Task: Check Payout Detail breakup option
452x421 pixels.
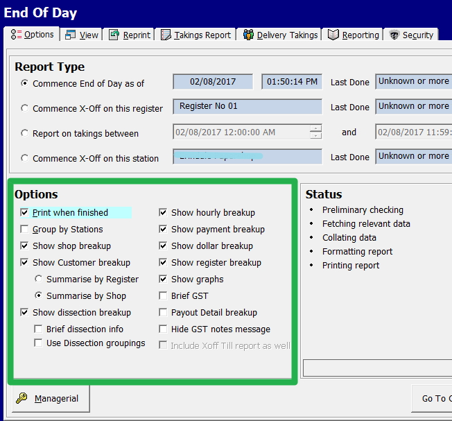Action: pyautogui.click(x=164, y=313)
